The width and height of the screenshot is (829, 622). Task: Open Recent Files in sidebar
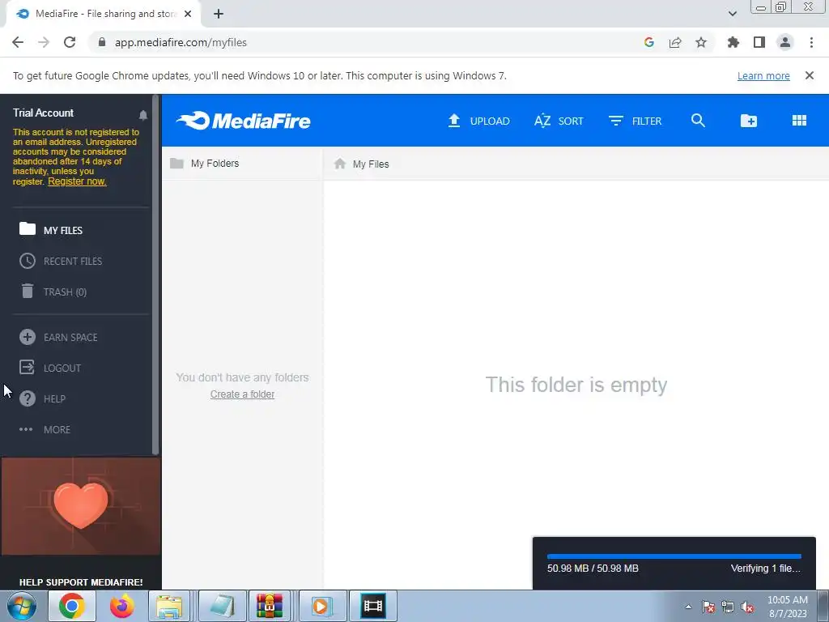[x=61, y=261]
